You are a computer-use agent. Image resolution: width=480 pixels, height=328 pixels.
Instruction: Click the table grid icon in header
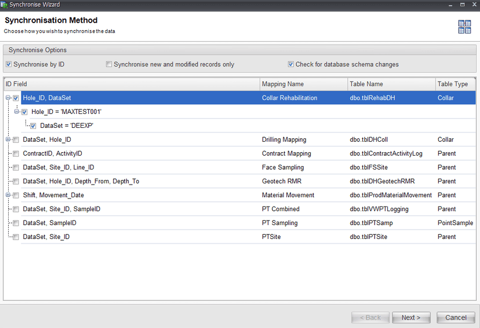click(x=464, y=27)
